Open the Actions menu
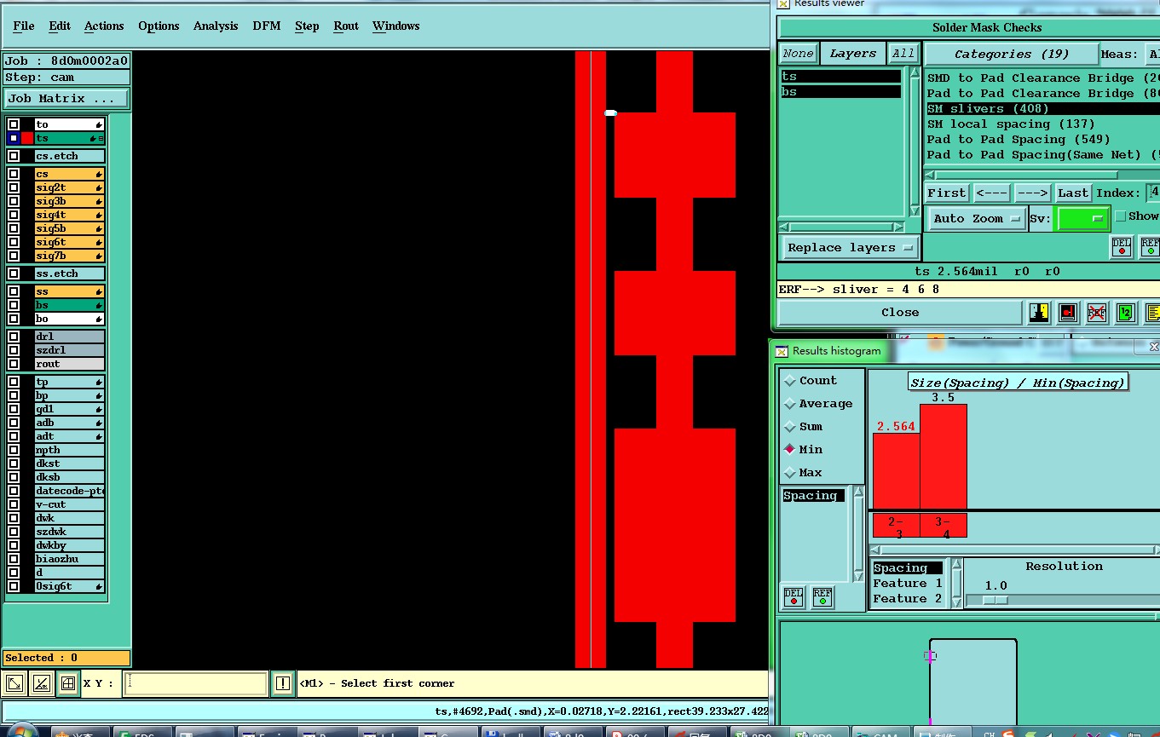1160x737 pixels. click(104, 26)
